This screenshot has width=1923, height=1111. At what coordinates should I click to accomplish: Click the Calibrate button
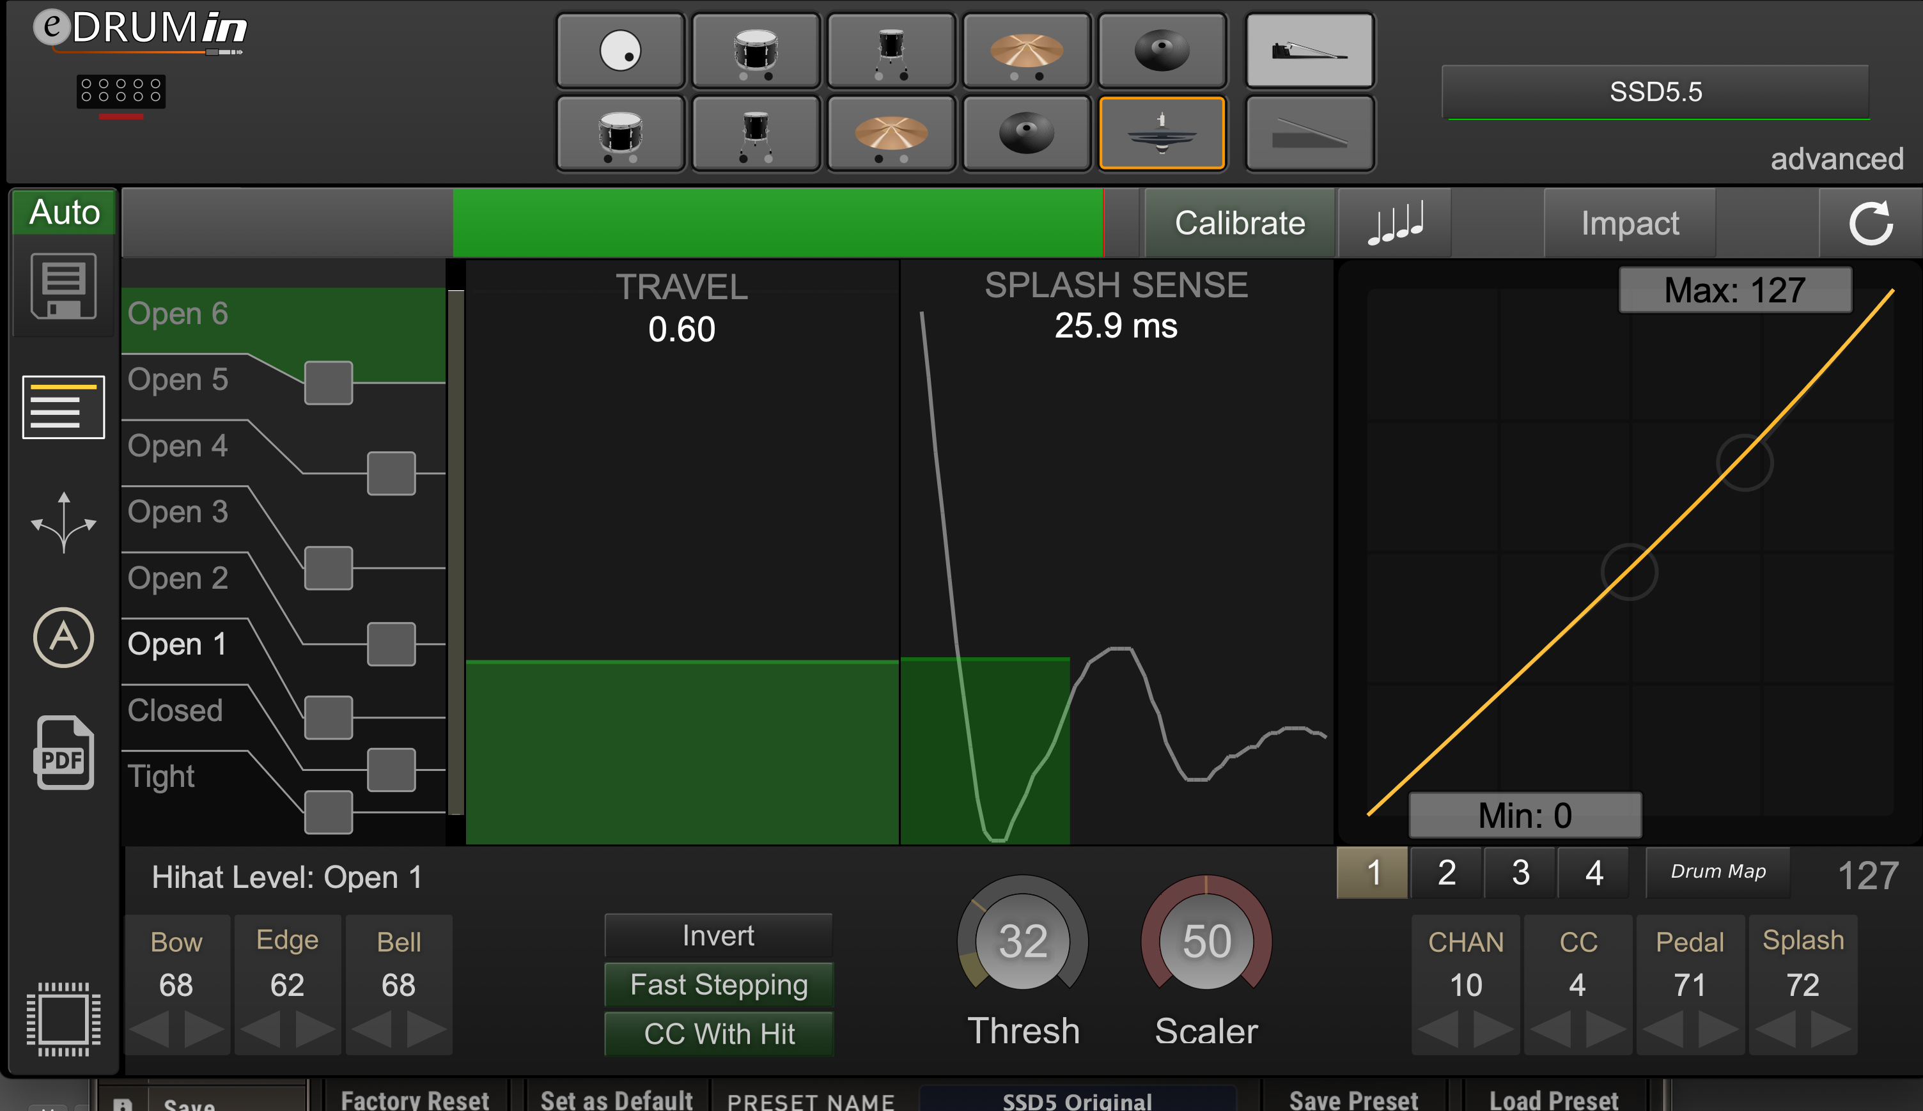coord(1240,223)
